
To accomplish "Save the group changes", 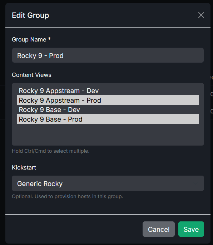I will pos(191,229).
